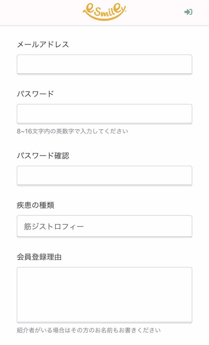The image size is (209, 345).
Task: Click the 8~16文字内の英数字 password hint
Action: (72, 131)
